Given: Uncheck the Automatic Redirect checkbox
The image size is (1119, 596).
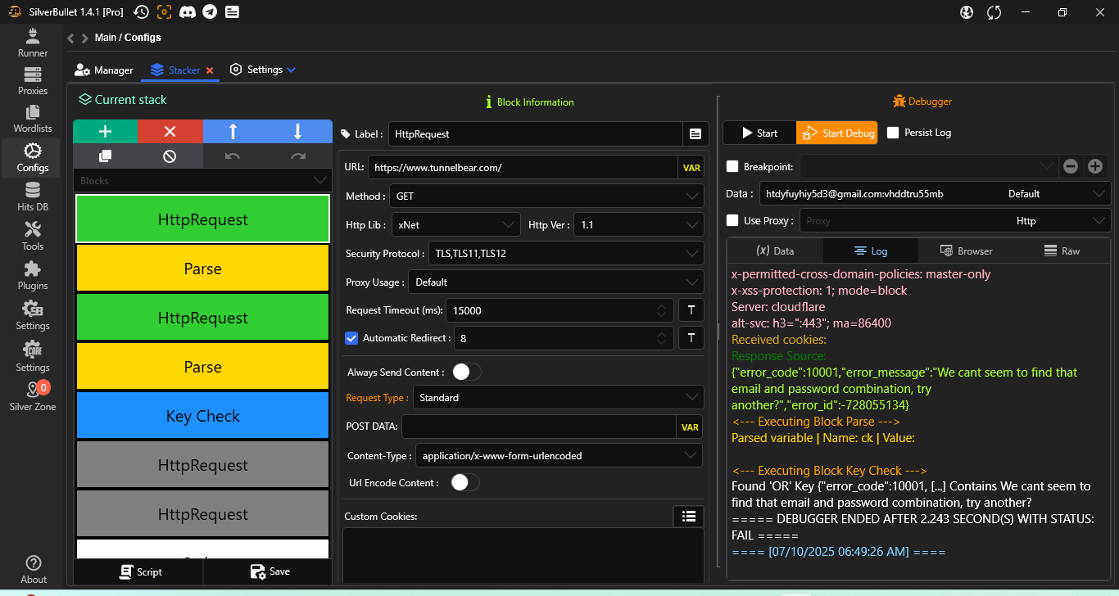Looking at the screenshot, I should (x=351, y=338).
